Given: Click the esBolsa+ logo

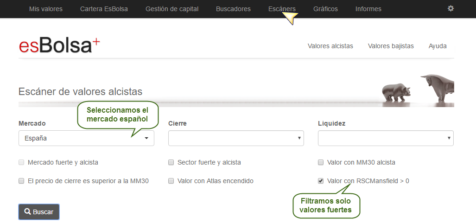Looking at the screenshot, I should (x=59, y=46).
